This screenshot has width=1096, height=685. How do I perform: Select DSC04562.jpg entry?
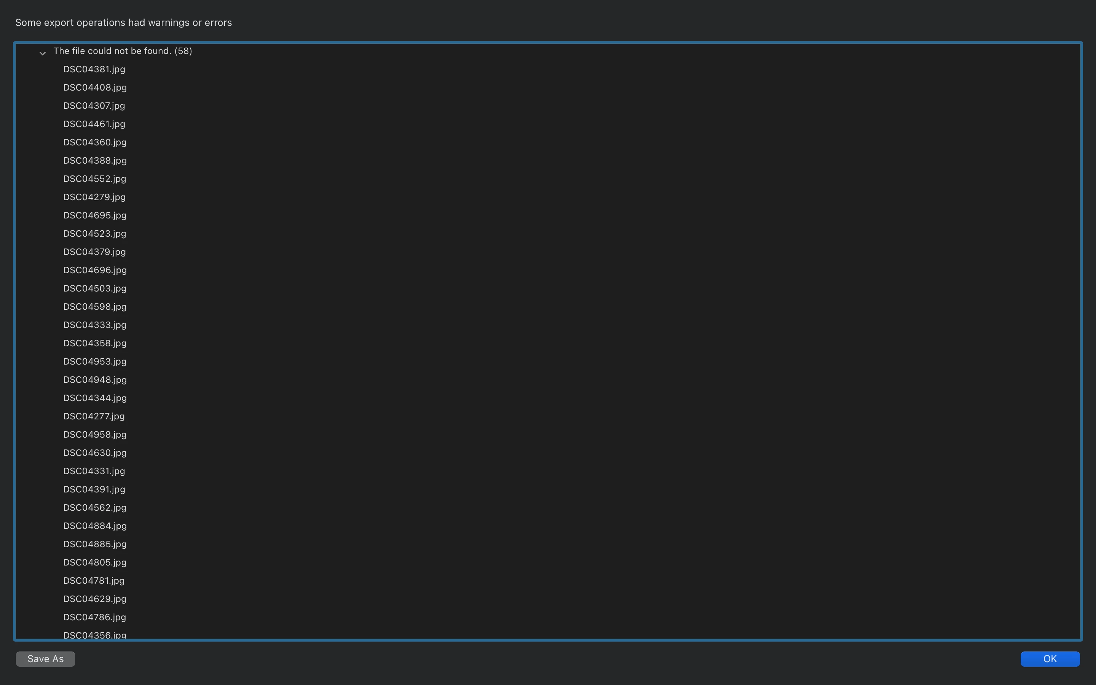95,507
